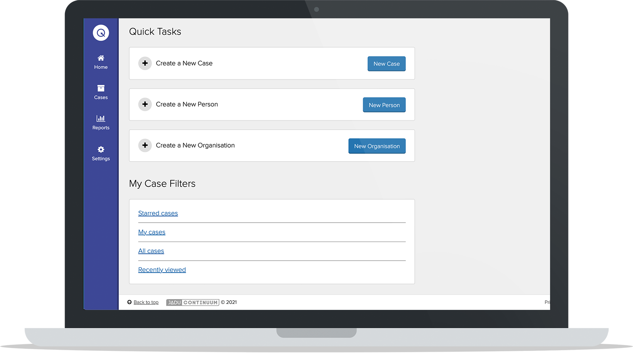Click the plus icon beside Create a New Organisation

145,145
